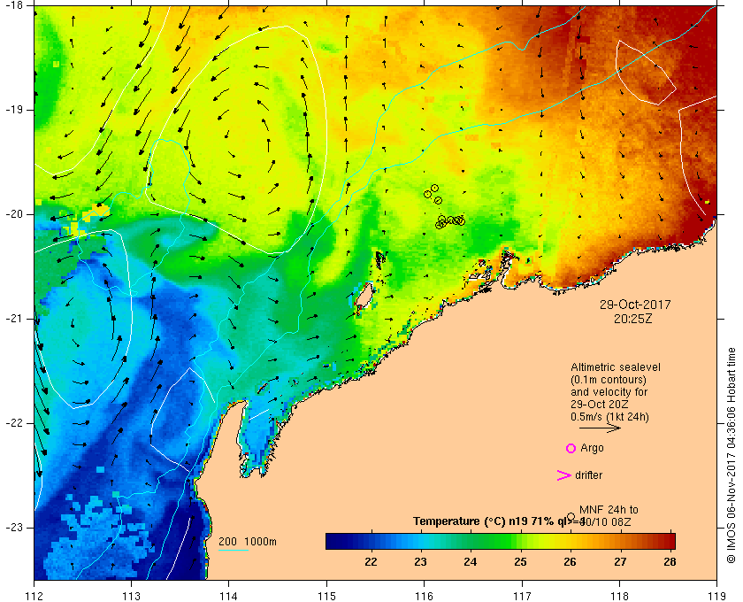The width and height of the screenshot is (743, 602).
Task: Click the "(0.1m contours)" text
Action: pos(609,380)
